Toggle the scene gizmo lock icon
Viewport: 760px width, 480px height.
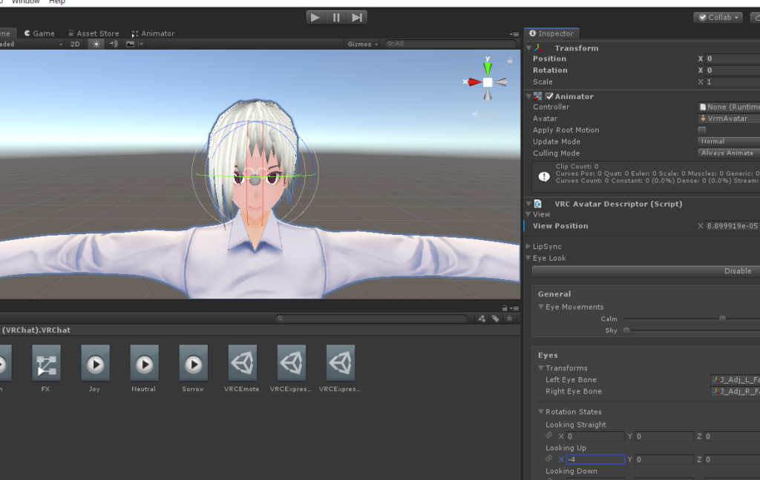coord(510,61)
